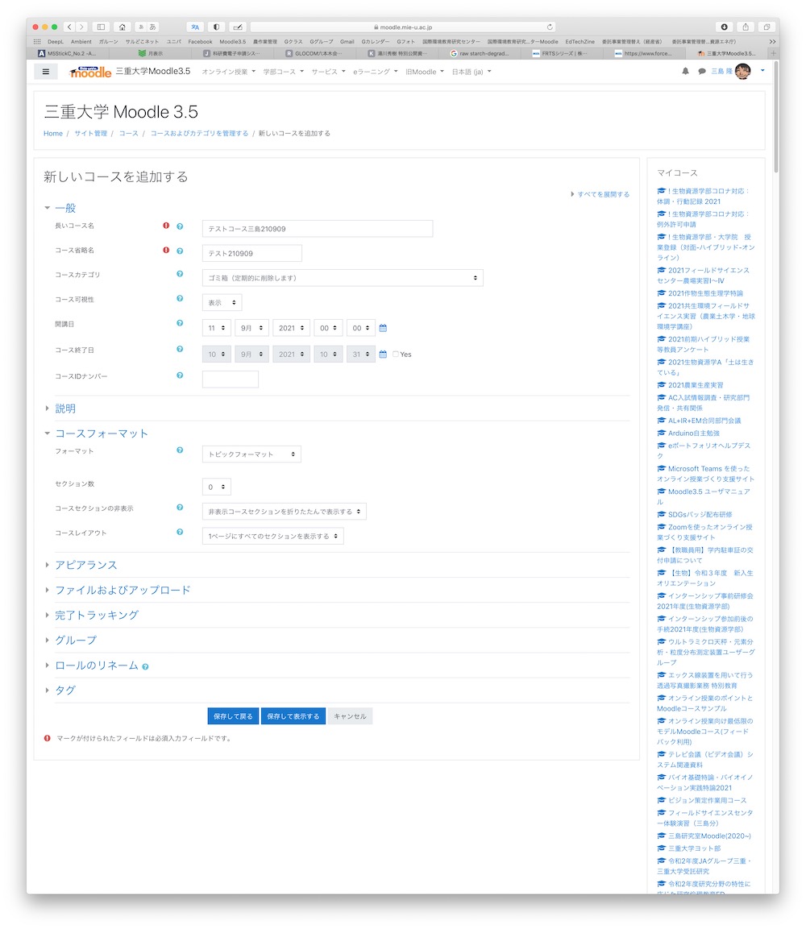Open the messages speech-bubble icon
Screen dimensions: 806x929
702,72
